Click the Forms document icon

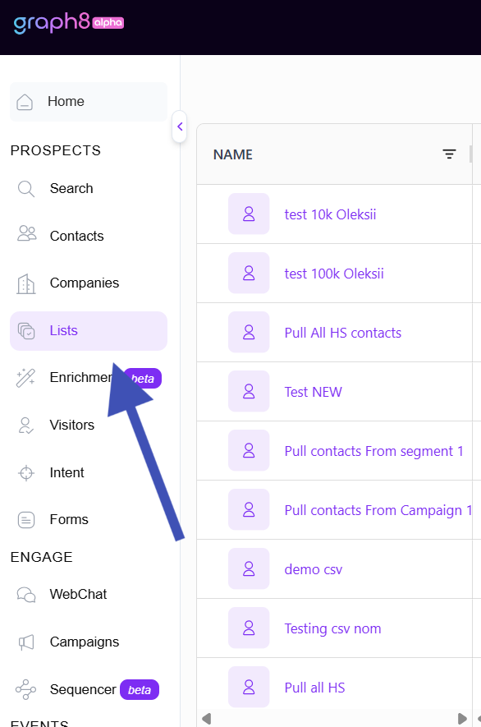[26, 520]
